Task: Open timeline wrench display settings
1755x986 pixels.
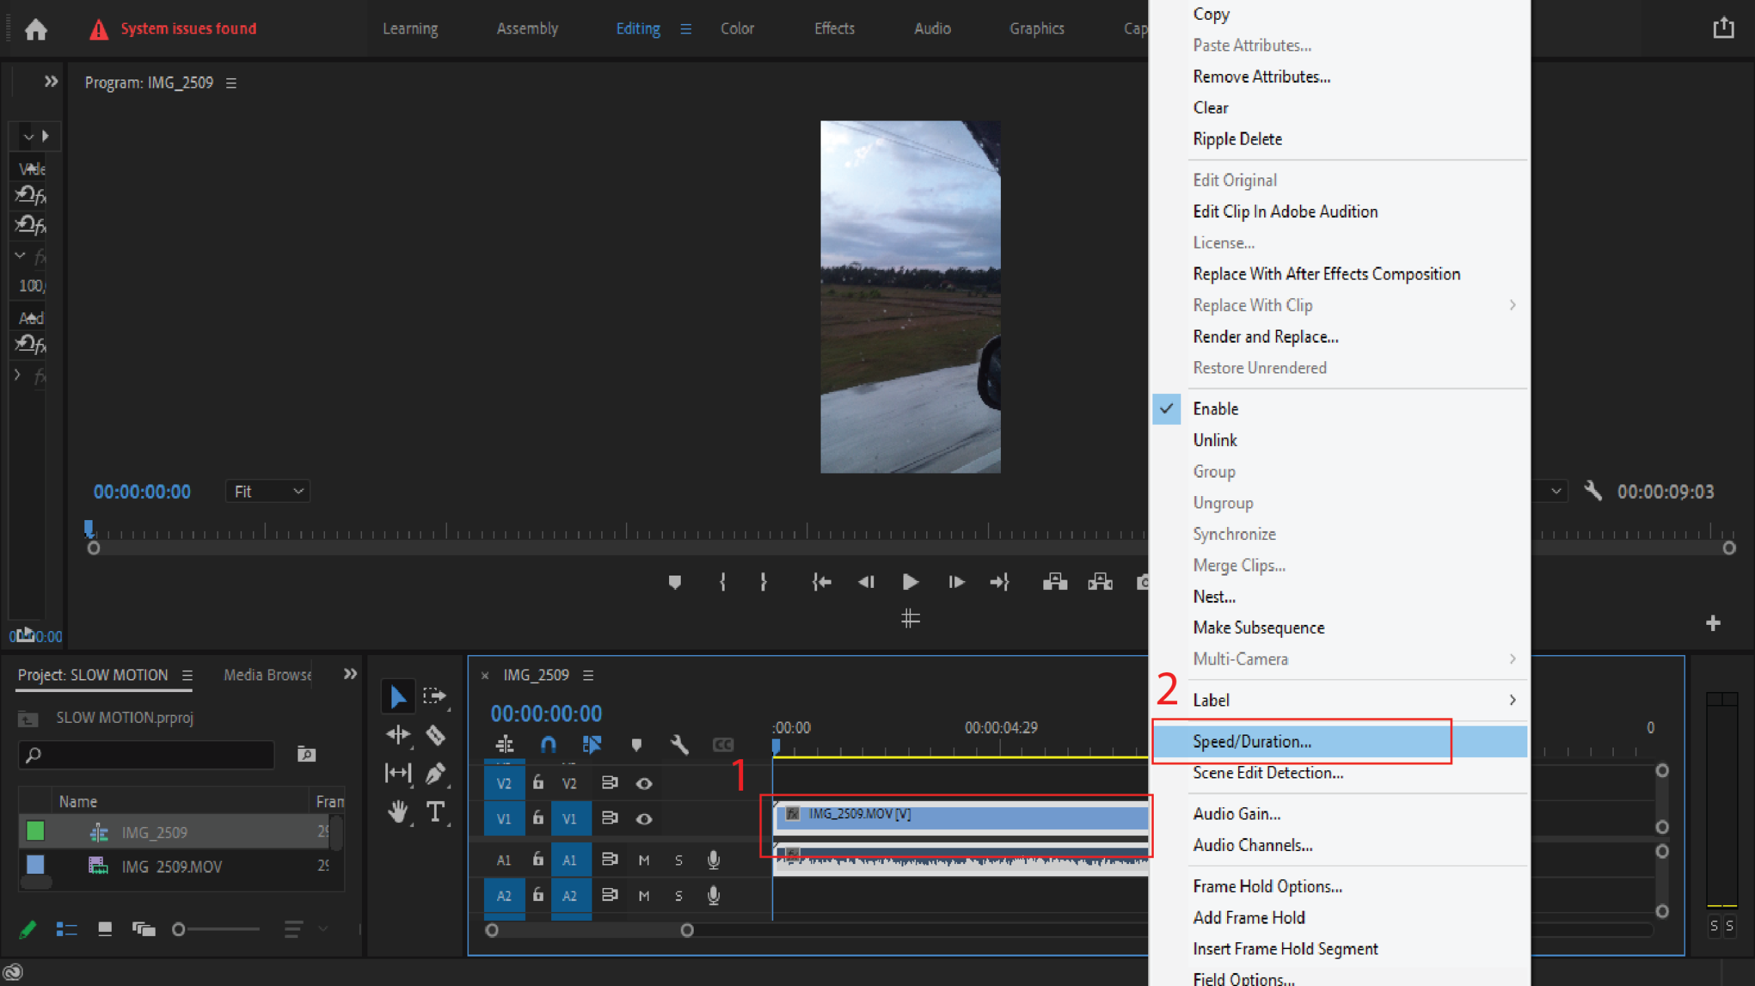Action: pyautogui.click(x=679, y=745)
